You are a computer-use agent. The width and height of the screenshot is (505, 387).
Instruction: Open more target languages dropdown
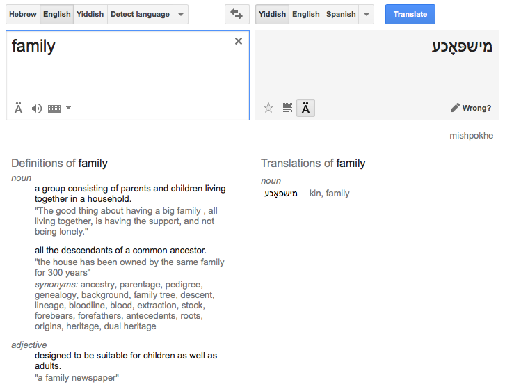pyautogui.click(x=366, y=14)
